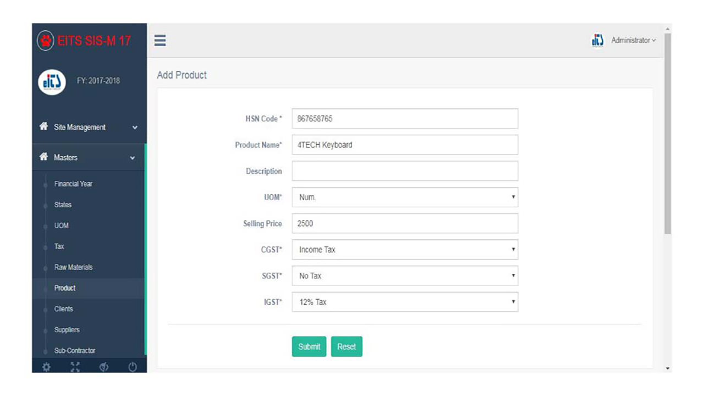Screen dimensions: 704x396
Task: Click the scrollbar down arrow
Action: coord(668,369)
